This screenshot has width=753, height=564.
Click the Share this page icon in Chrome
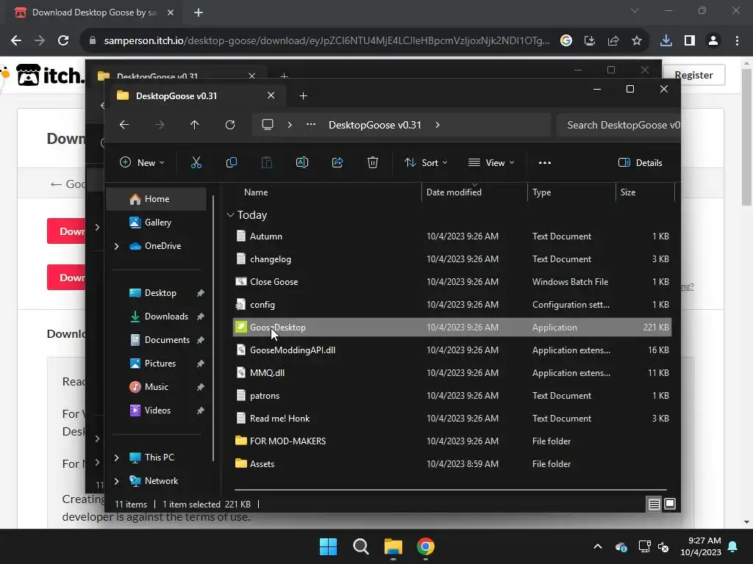tap(613, 41)
